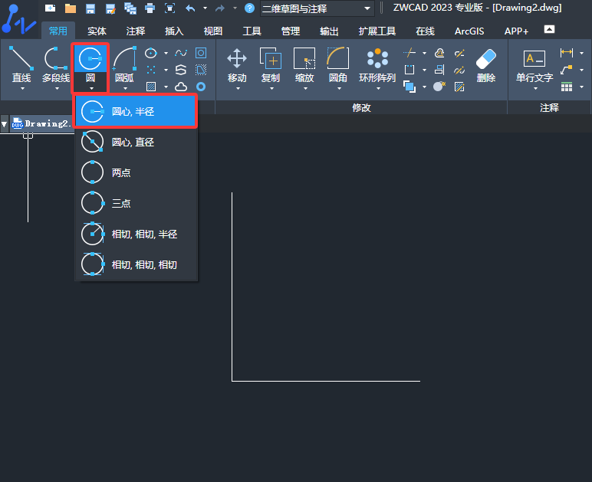Choose 圆心, 半径 from circle menu
592x482 pixels.
136,111
